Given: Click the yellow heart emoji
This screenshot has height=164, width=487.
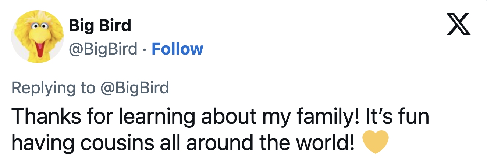Looking at the screenshot, I should 376,142.
